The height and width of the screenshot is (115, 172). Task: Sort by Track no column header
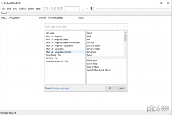(x=42, y=18)
